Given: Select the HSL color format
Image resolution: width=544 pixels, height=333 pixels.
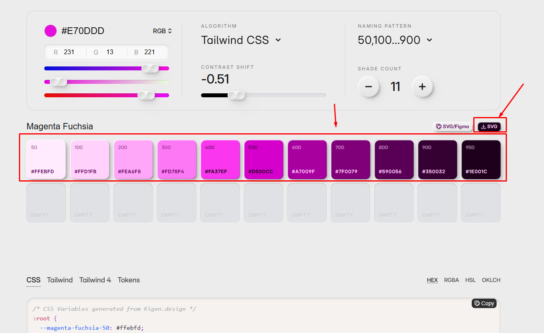Looking at the screenshot, I should [471, 280].
